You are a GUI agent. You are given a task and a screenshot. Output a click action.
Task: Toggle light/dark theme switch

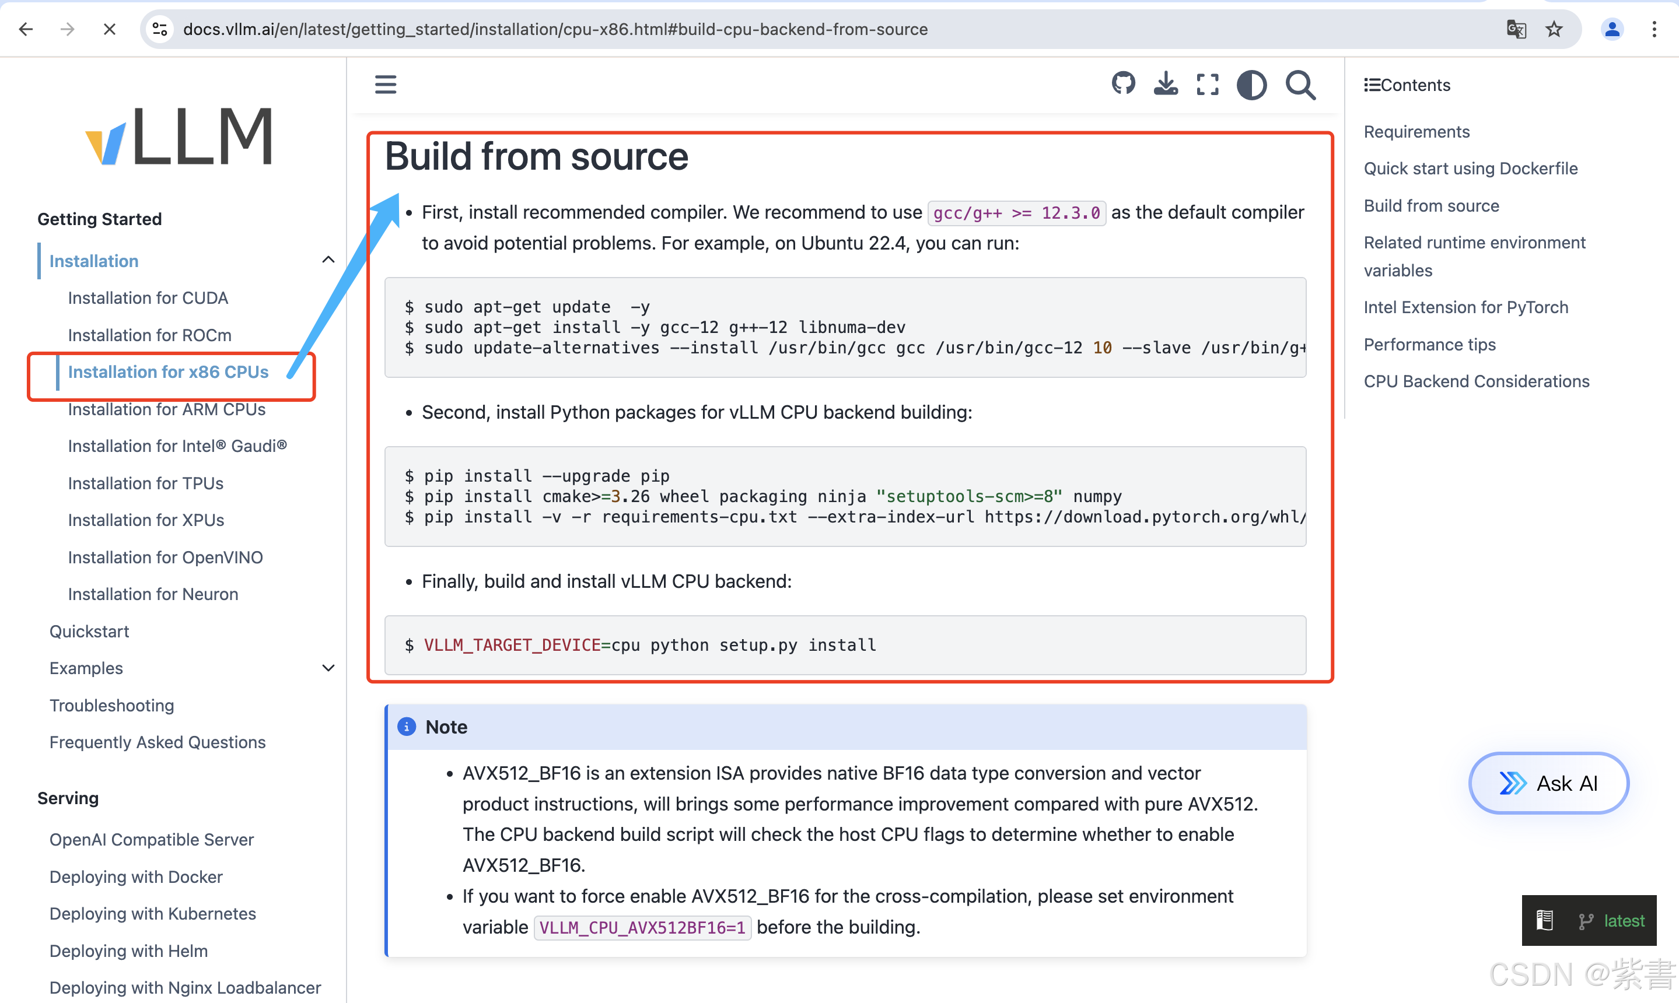pos(1251,85)
